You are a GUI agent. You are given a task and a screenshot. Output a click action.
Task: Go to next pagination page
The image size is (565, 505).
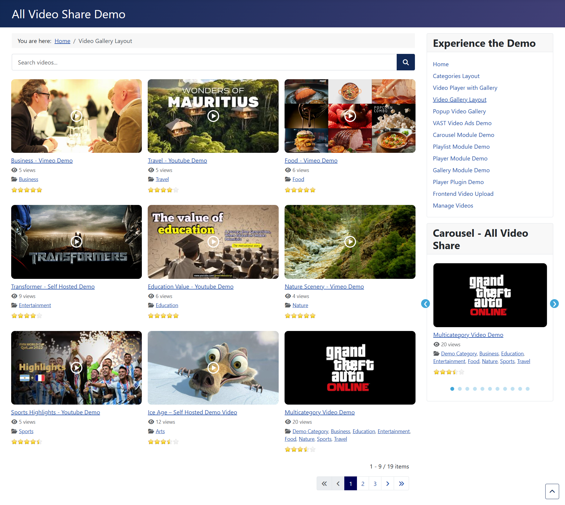(388, 484)
